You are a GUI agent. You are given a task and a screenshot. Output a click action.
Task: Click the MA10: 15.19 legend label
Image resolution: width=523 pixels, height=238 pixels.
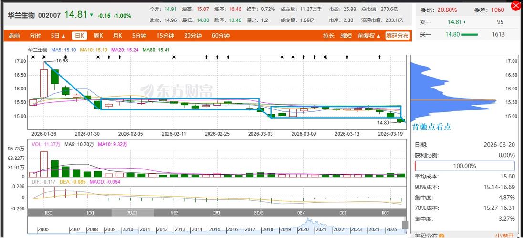93,50
